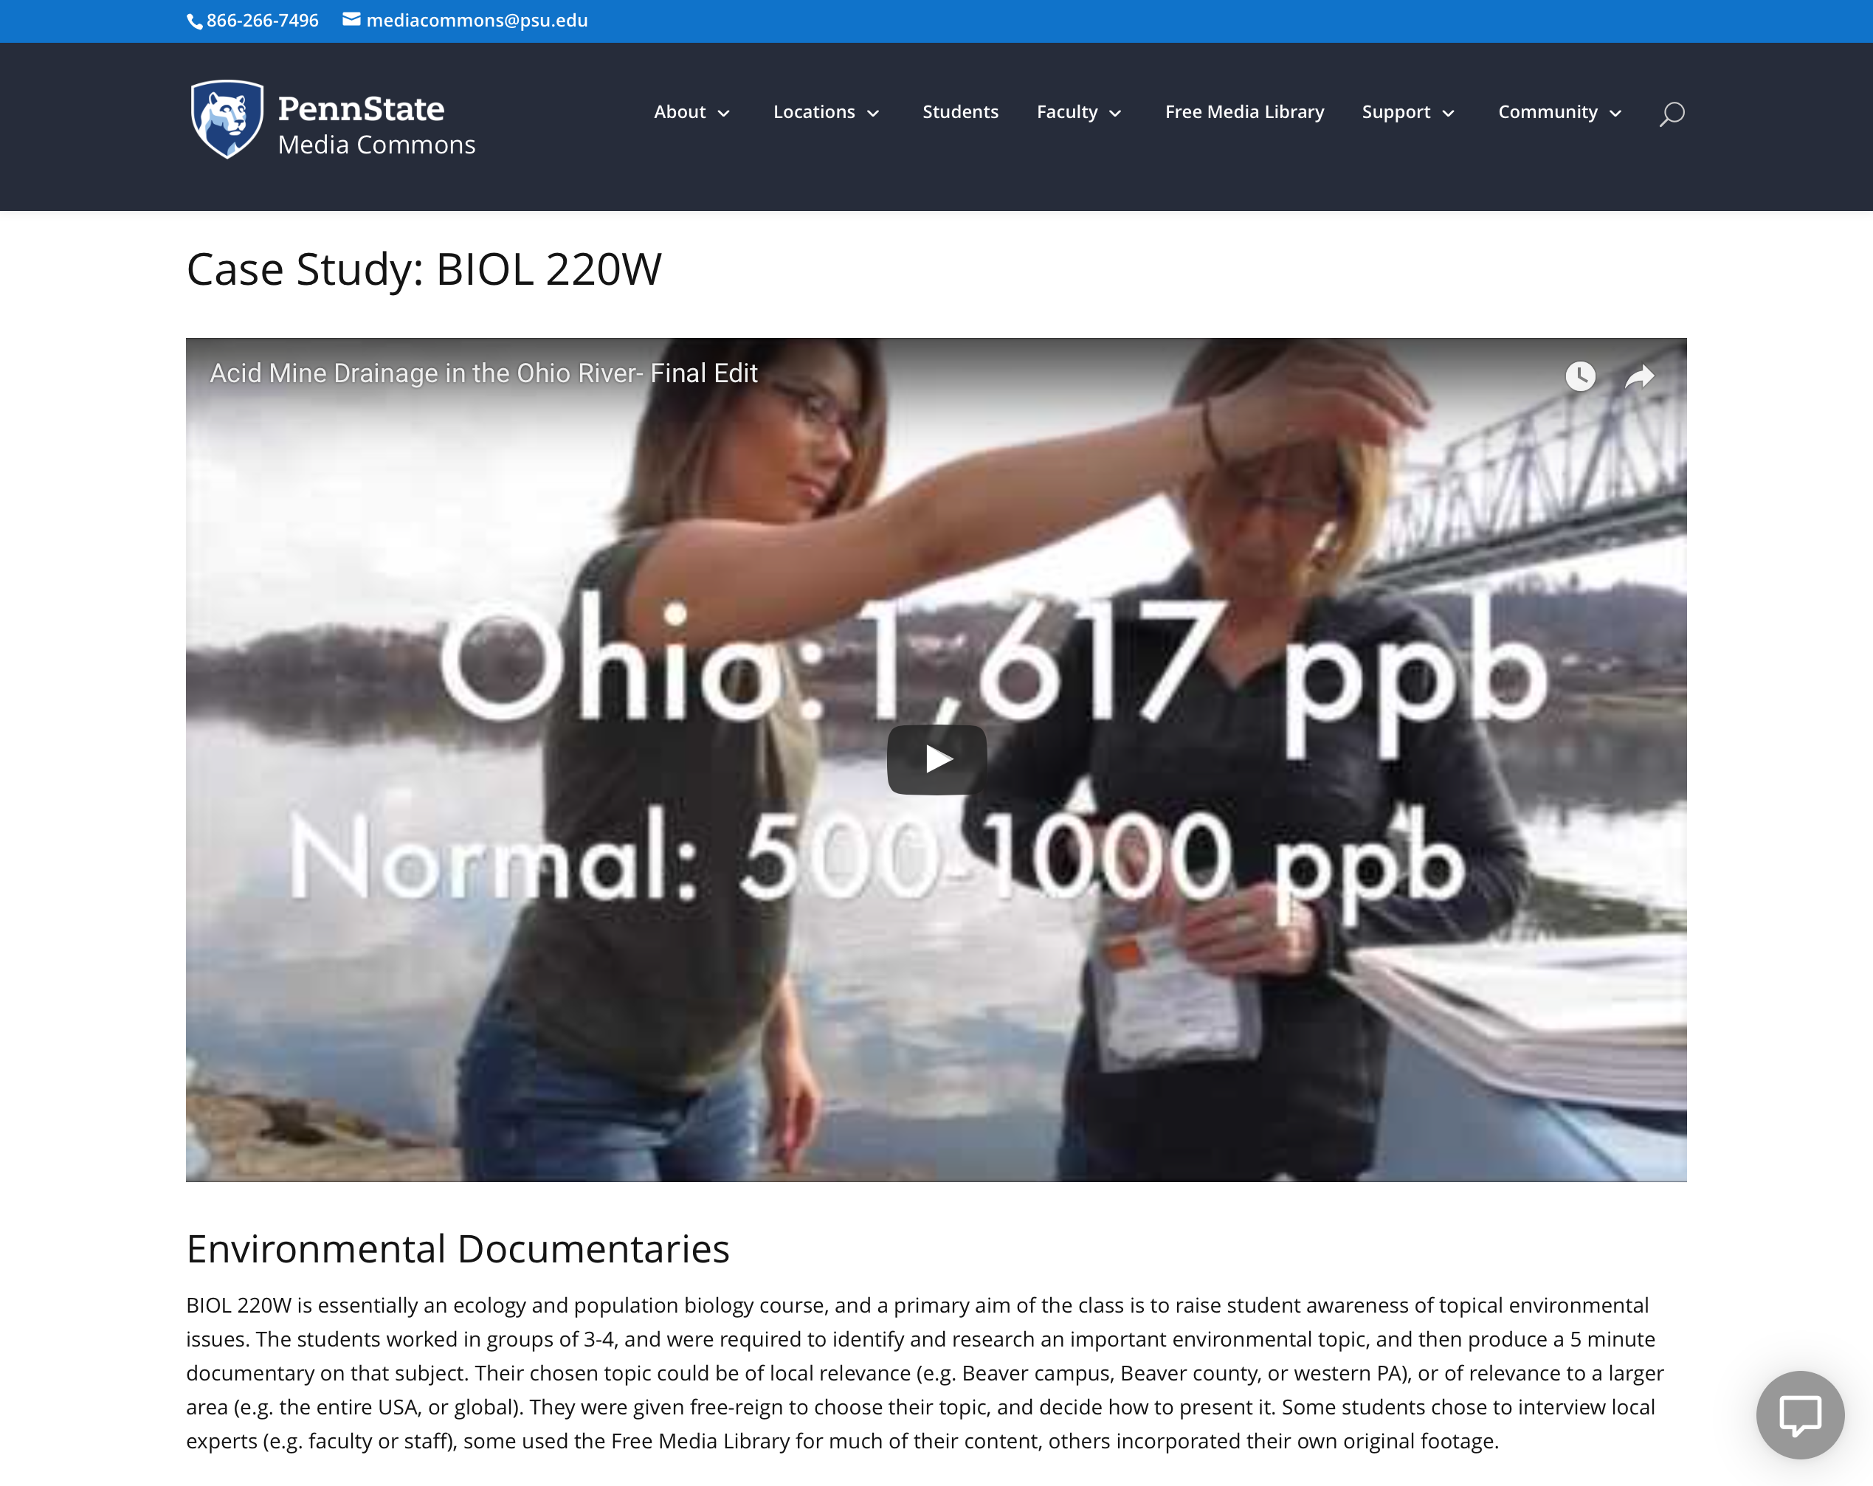Go to the Students page
This screenshot has width=1873, height=1486.
[960, 112]
